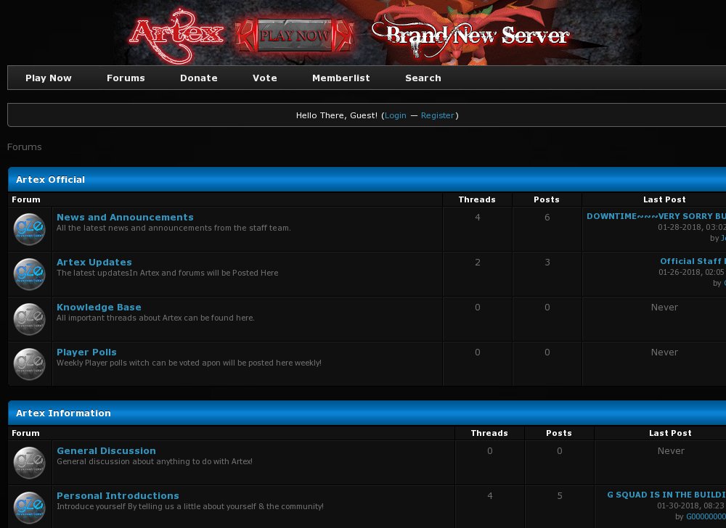This screenshot has width=726, height=528.
Task: Click the Login link
Action: click(x=396, y=115)
